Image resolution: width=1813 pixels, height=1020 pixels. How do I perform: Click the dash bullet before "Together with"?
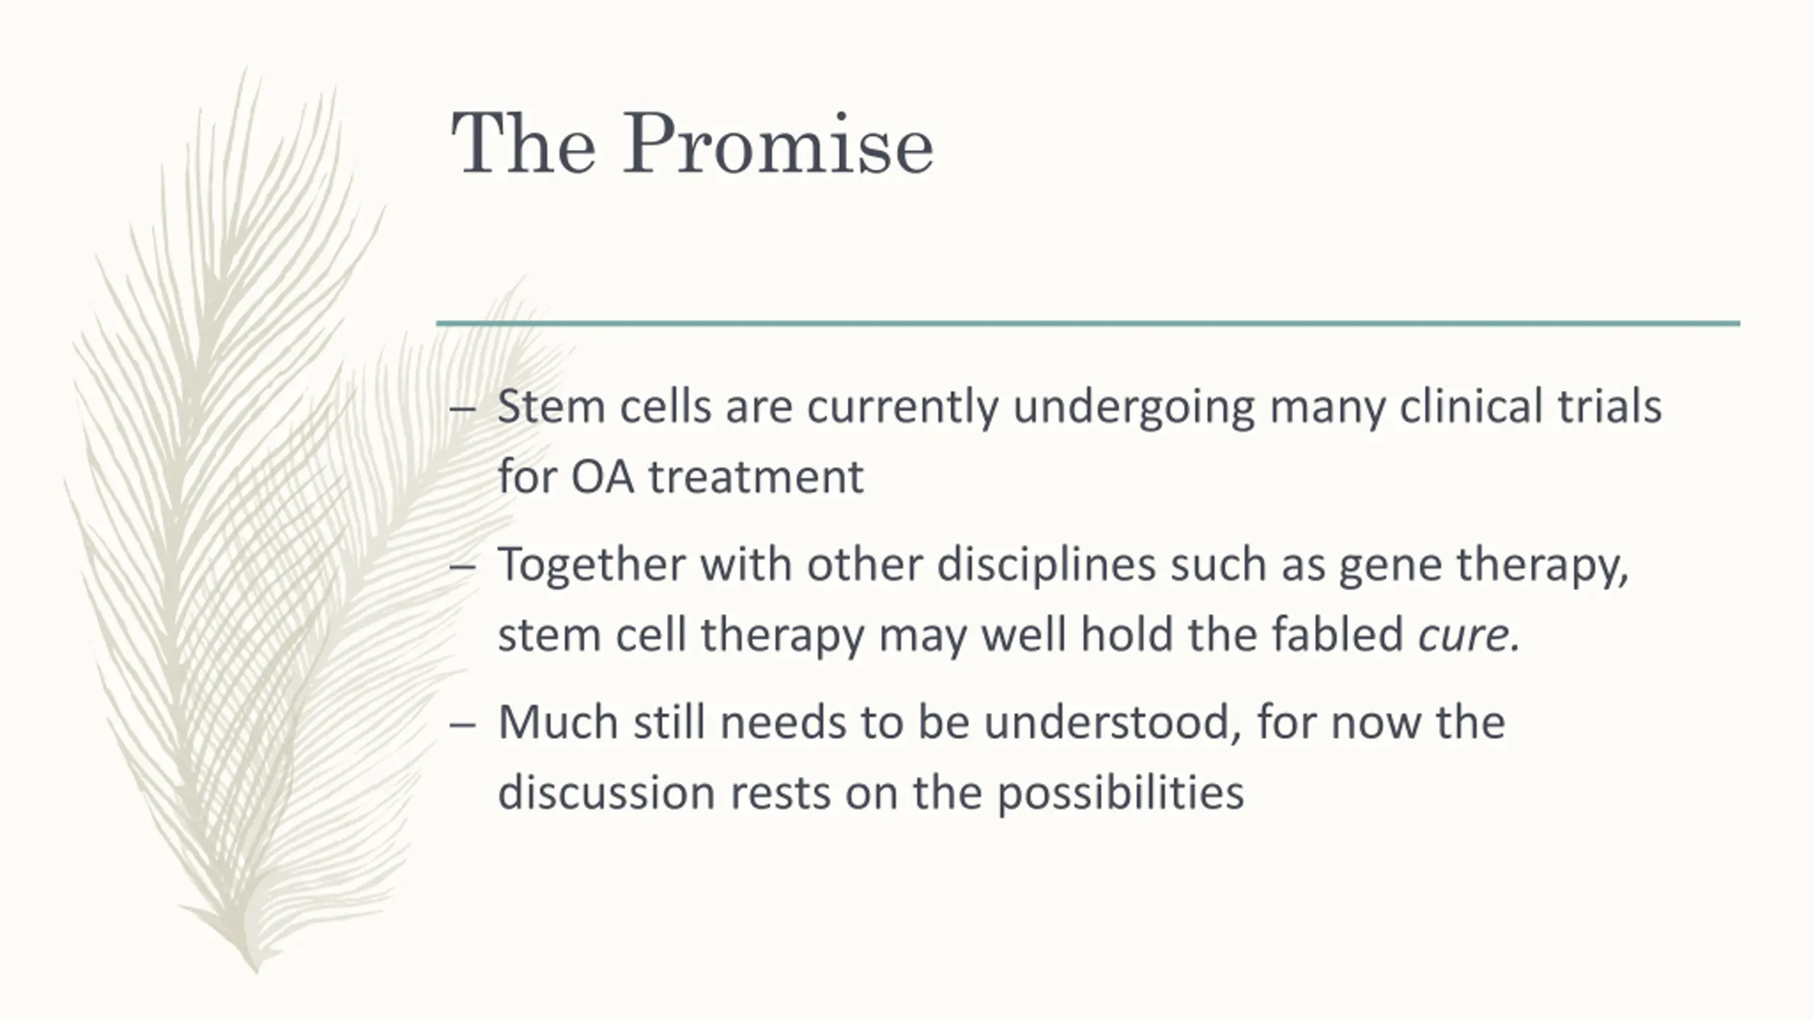tap(462, 567)
